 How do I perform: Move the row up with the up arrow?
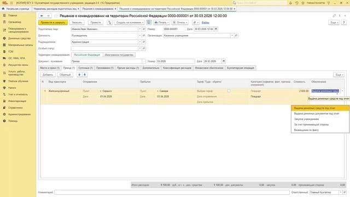79,74
